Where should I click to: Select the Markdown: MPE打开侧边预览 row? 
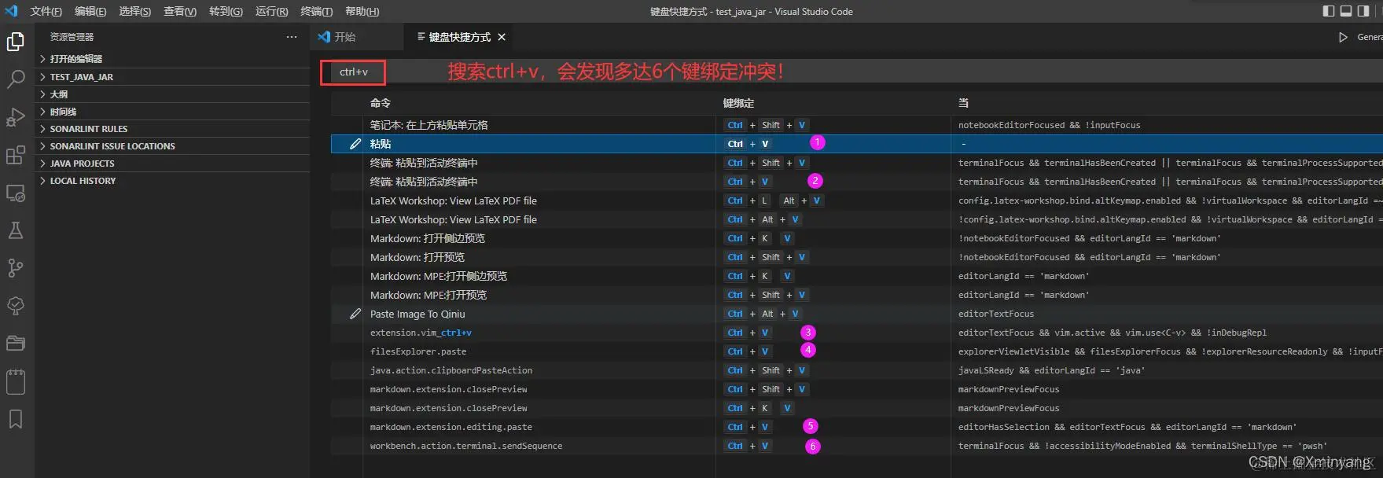(x=856, y=276)
